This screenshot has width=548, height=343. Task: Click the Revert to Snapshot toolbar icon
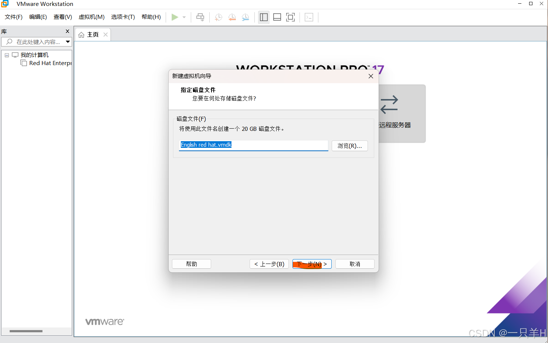click(x=232, y=17)
